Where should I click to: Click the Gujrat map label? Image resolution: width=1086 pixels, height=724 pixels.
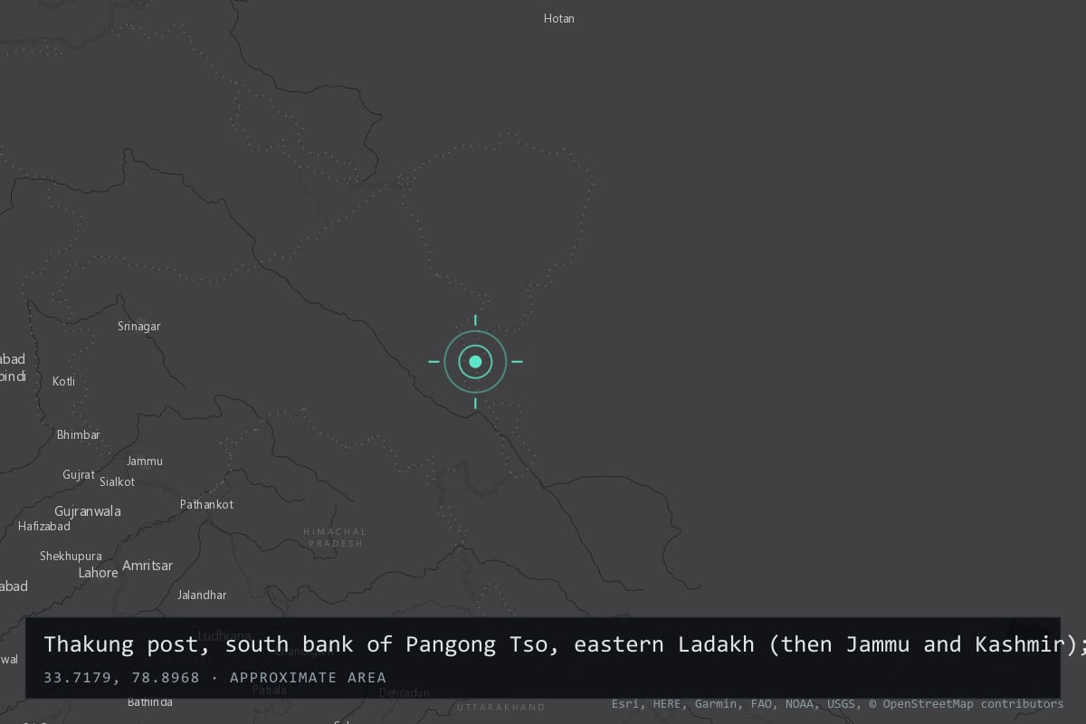[x=78, y=474]
